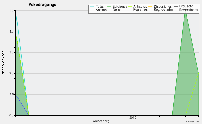Image resolution: width=202 pixels, height=124 pixels.
Task: Click the 0.0 y-axis value
Action: 11,115
